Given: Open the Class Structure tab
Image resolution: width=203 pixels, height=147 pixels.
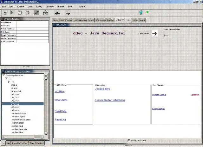Looking at the screenshot, I should click(x=36, y=143).
